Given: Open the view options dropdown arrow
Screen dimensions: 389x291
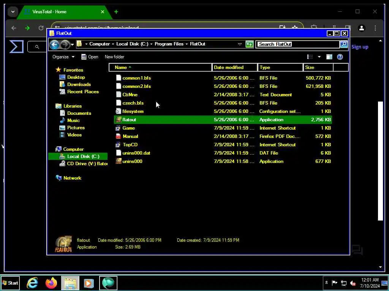Looking at the screenshot, I should tap(319, 57).
